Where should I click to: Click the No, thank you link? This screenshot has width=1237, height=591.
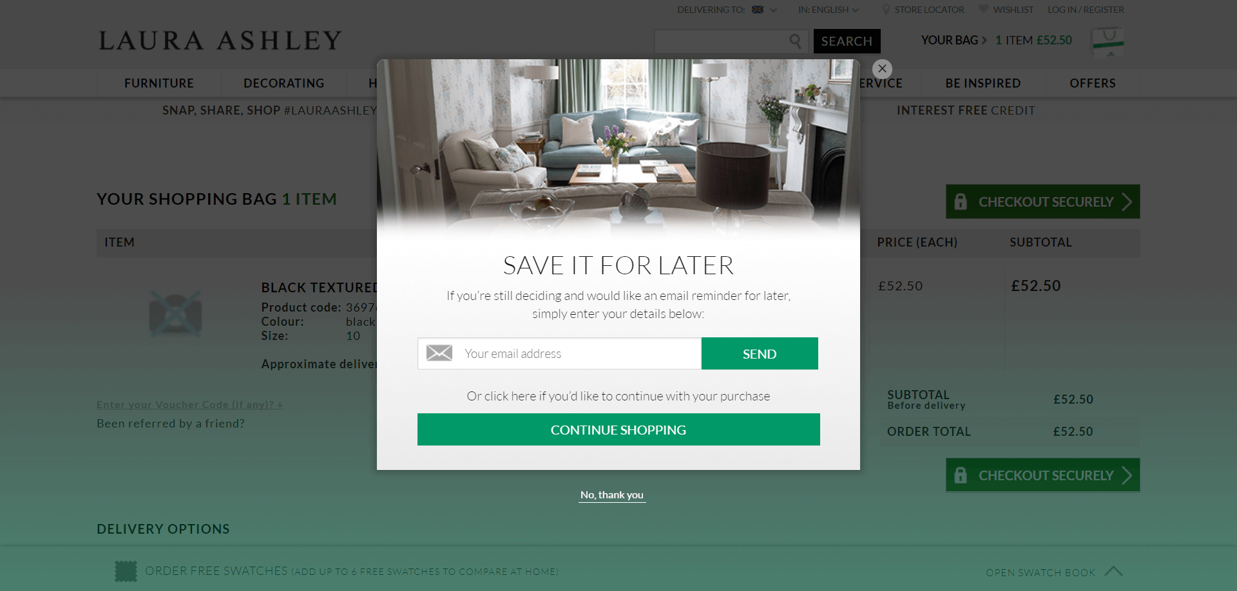(x=612, y=494)
